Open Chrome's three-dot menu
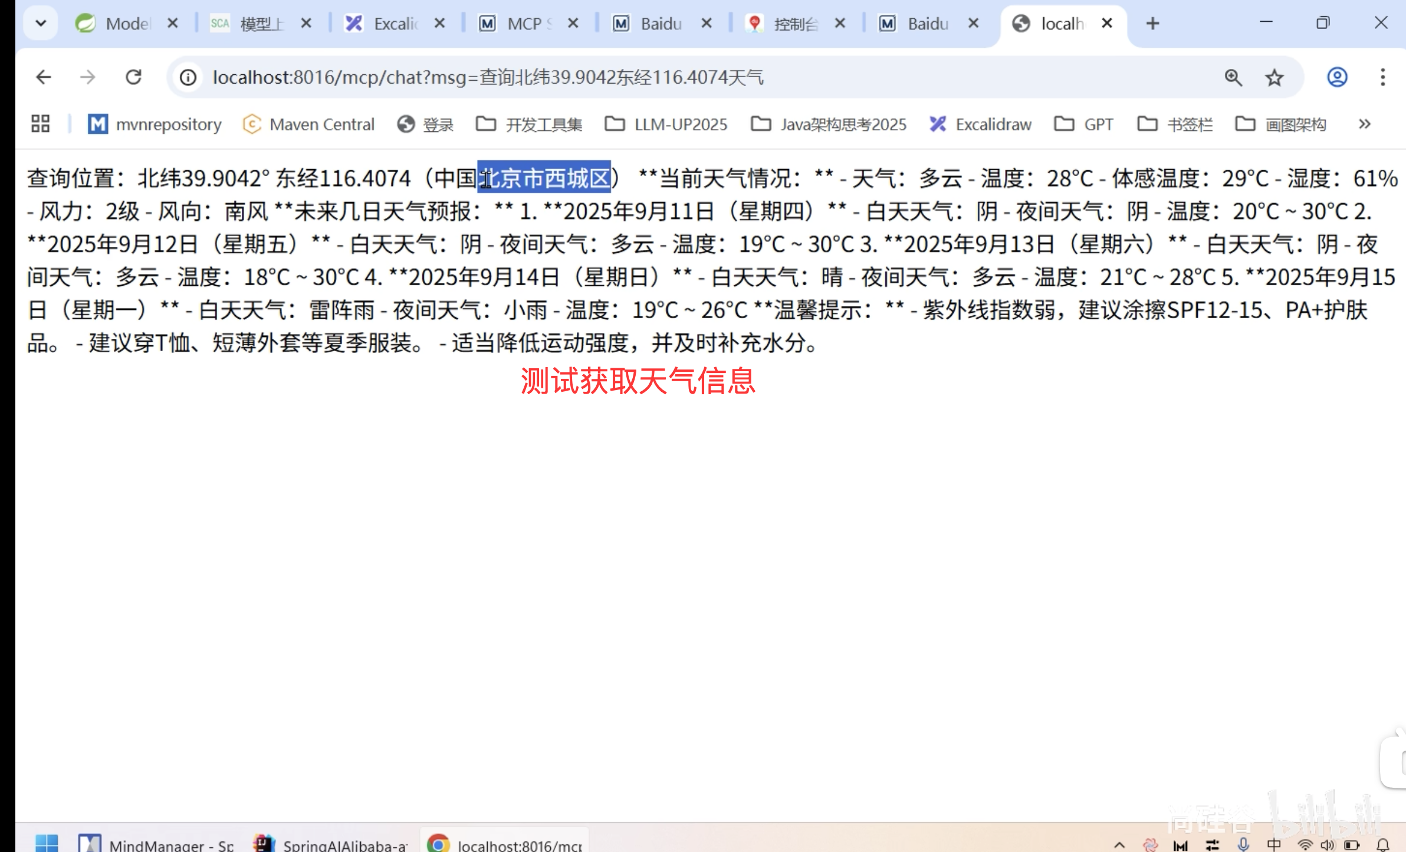Viewport: 1406px width, 852px height. (x=1383, y=77)
